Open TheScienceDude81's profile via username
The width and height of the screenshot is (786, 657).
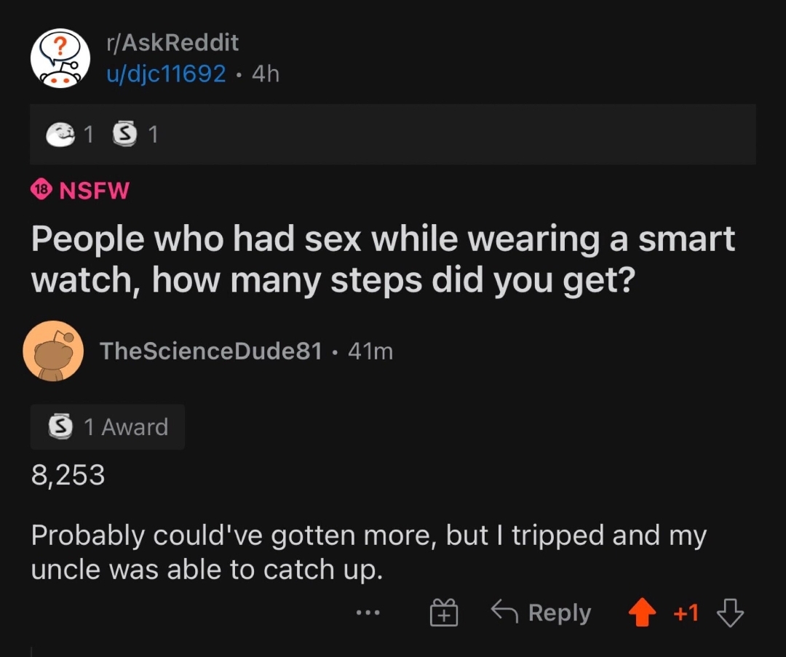[210, 351]
